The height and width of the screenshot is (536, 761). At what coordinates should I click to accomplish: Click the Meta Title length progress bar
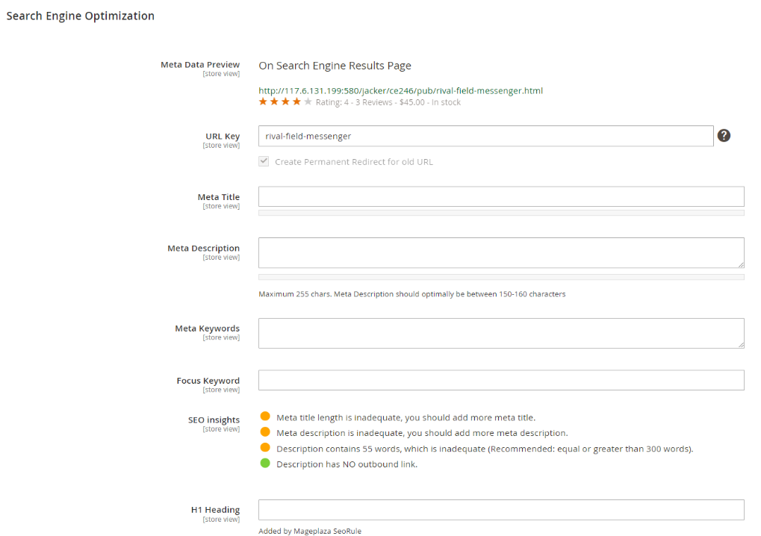tap(501, 213)
